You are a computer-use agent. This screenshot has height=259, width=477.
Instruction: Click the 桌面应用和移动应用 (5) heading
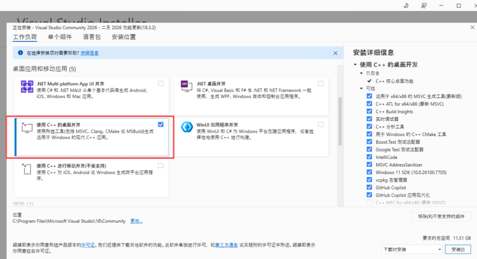[45, 69]
